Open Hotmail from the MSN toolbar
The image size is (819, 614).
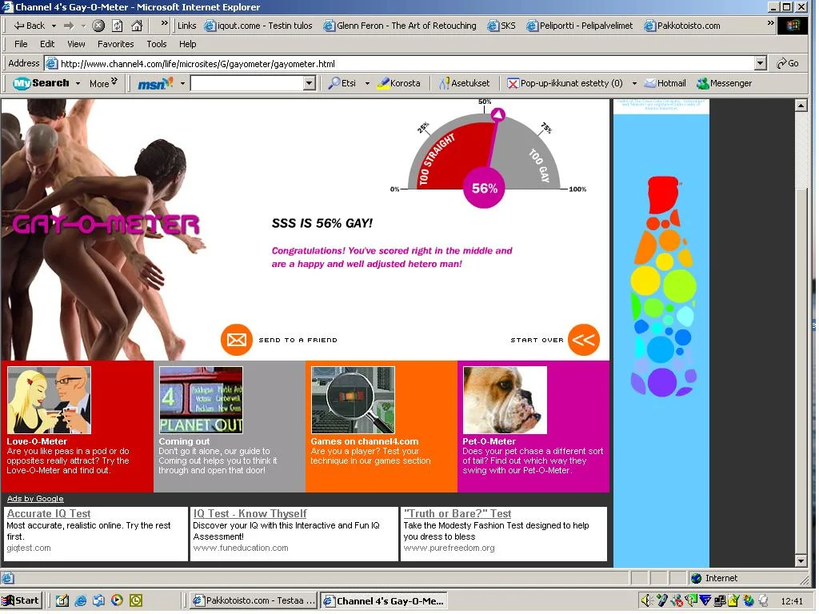pos(665,83)
